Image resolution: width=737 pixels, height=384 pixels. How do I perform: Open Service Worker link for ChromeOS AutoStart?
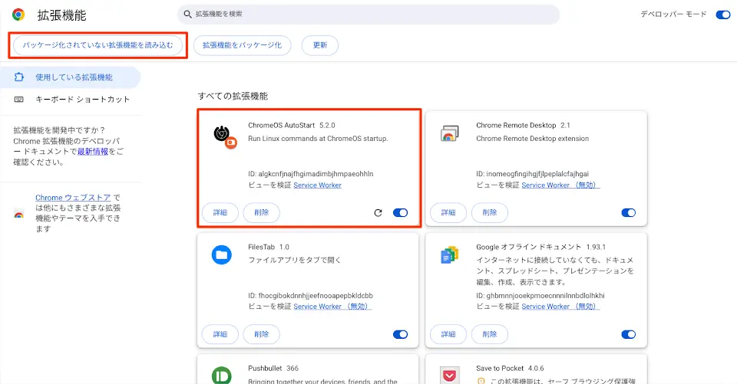(x=317, y=185)
